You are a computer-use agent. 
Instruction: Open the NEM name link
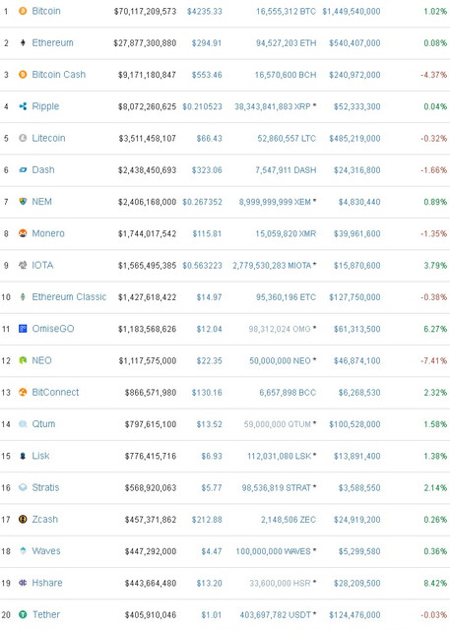(x=41, y=201)
